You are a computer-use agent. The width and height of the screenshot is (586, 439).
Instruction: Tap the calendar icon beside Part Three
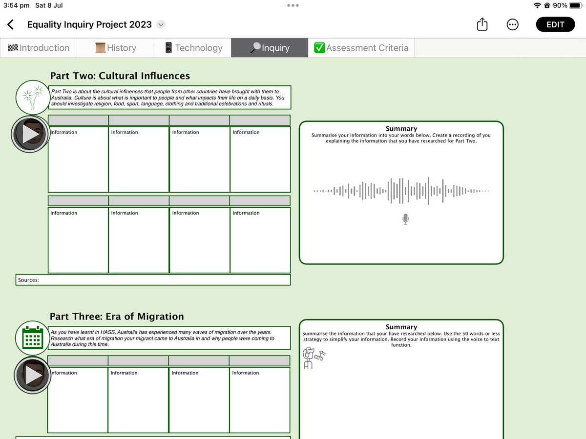[x=32, y=338]
